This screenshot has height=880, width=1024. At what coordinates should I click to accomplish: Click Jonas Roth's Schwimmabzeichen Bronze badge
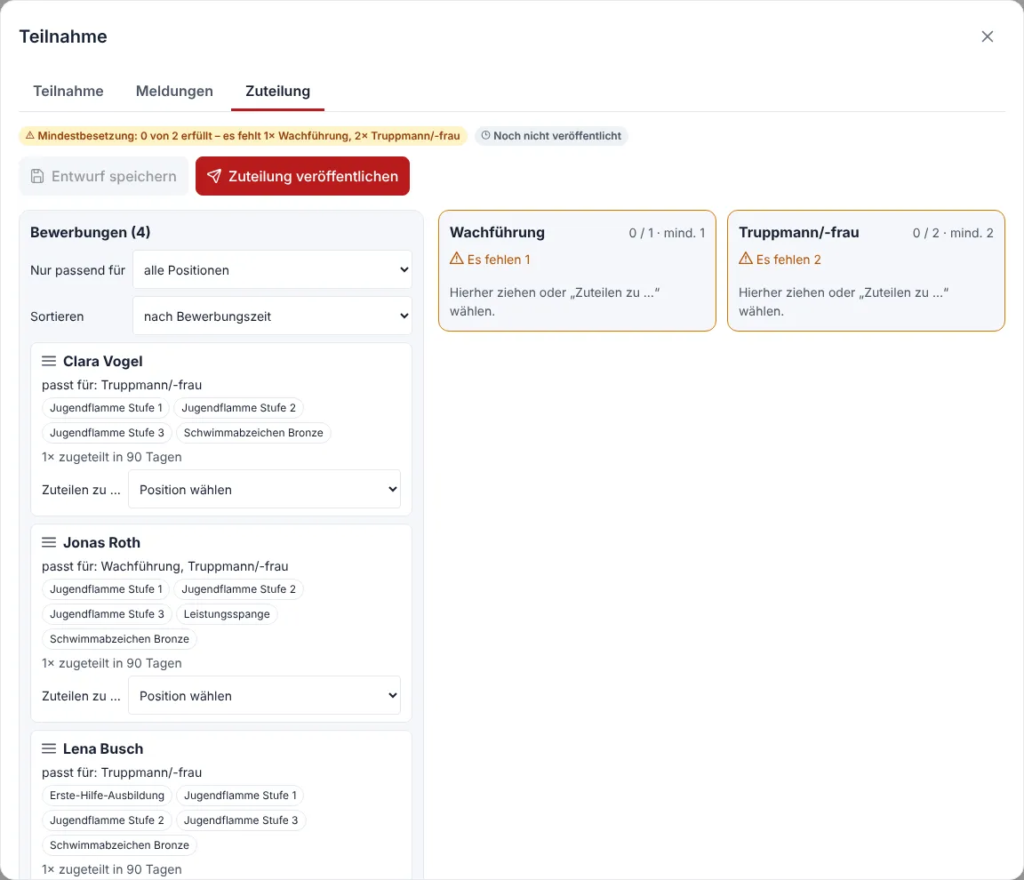[119, 638]
